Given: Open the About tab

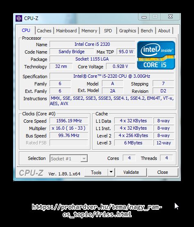Looking at the screenshot, I should [x=164, y=31].
